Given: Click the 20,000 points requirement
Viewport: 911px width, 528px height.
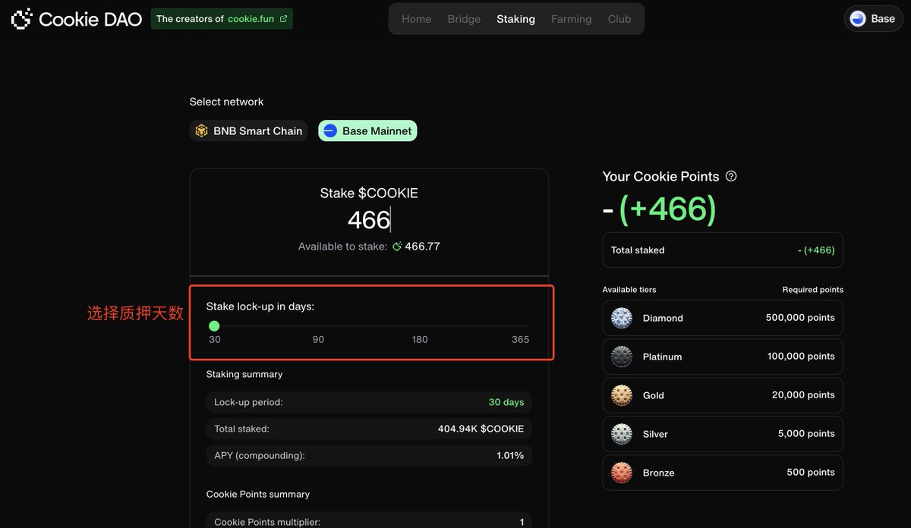Looking at the screenshot, I should 803,395.
